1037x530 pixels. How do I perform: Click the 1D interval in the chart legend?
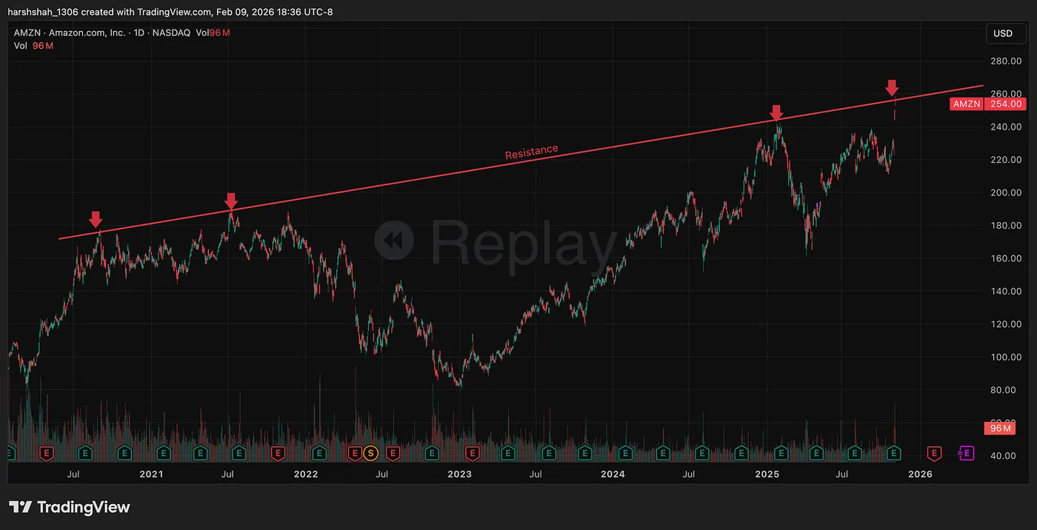pos(139,33)
